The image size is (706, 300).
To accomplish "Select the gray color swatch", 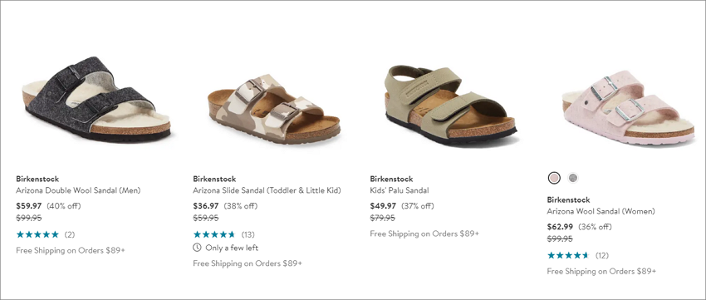I will pos(573,178).
